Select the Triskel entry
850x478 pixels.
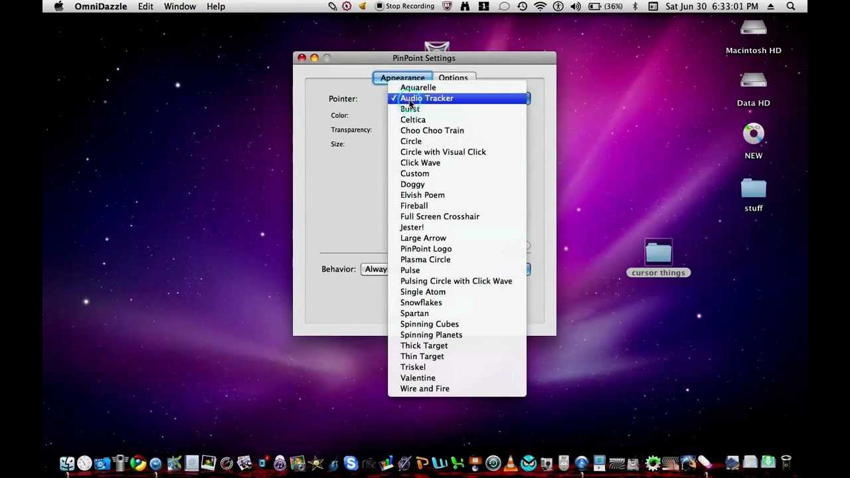coord(457,367)
